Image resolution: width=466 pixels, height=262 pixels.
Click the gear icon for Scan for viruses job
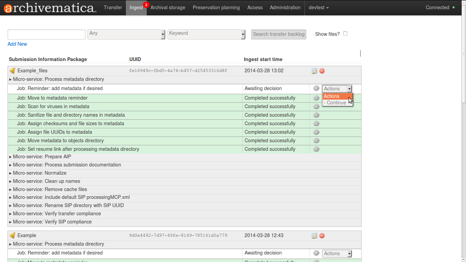click(x=316, y=106)
